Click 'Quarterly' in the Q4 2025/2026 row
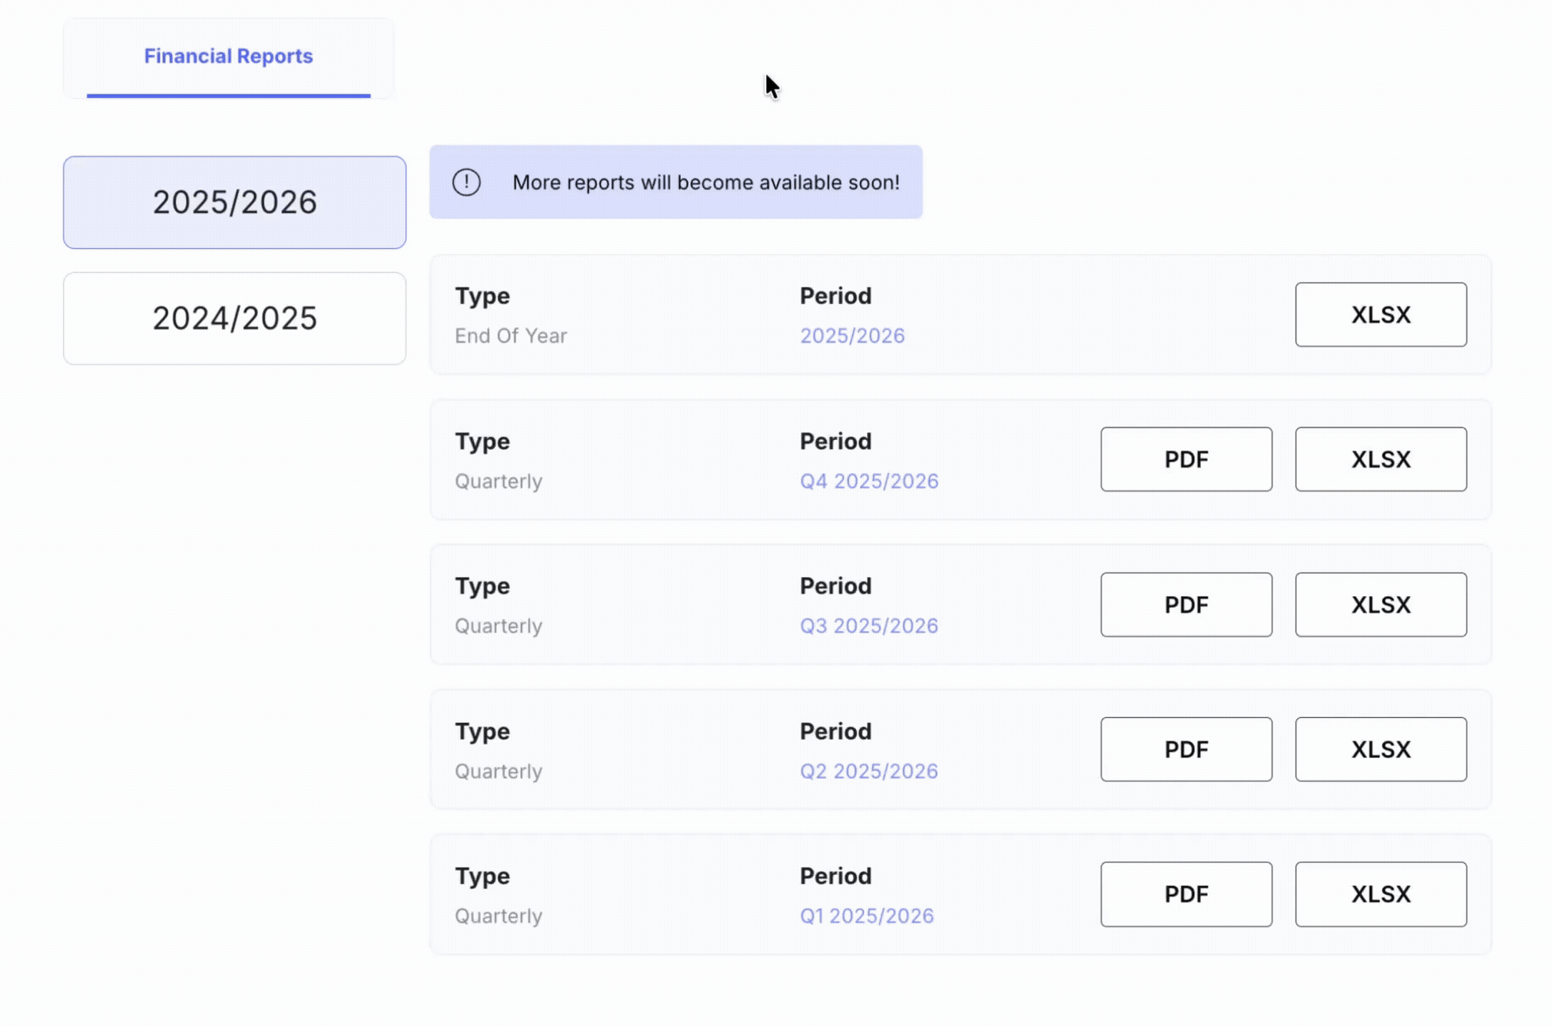The width and height of the screenshot is (1552, 1026). [498, 481]
